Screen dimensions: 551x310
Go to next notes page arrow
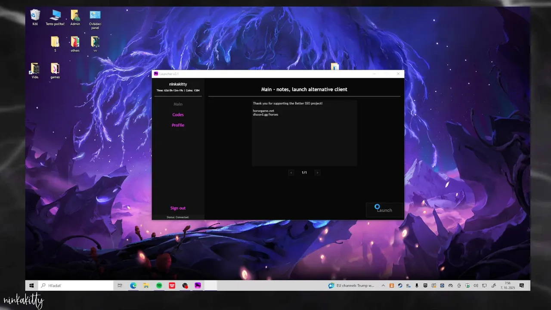click(x=317, y=173)
